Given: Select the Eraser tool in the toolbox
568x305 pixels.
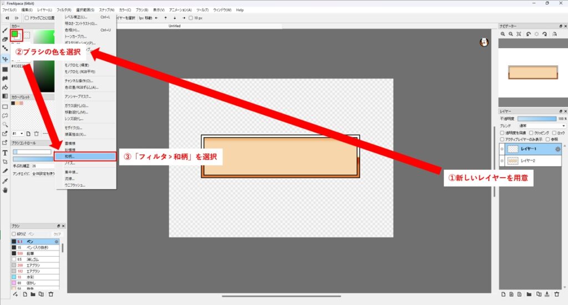Looking at the screenshot, I should pyautogui.click(x=5, y=39).
